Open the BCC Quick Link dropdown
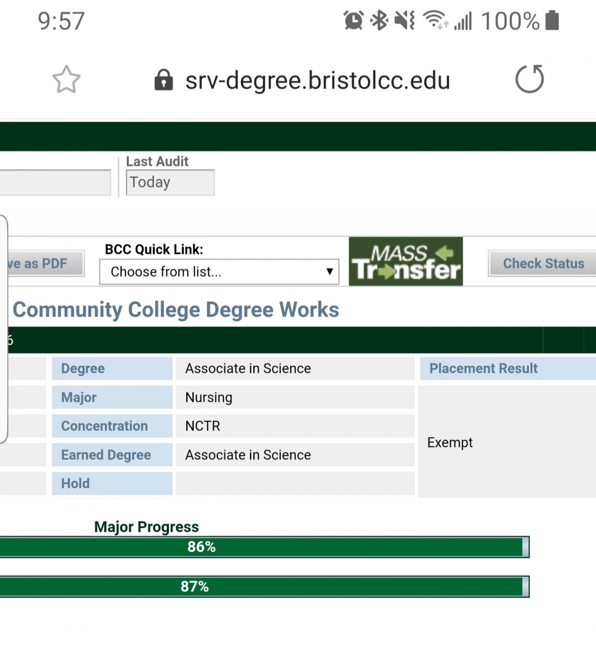This screenshot has width=596, height=655. pos(219,272)
